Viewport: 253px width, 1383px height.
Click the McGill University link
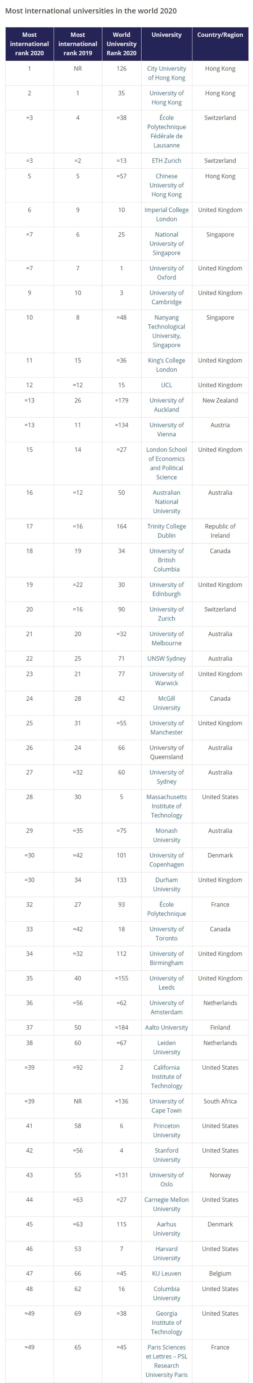[167, 703]
